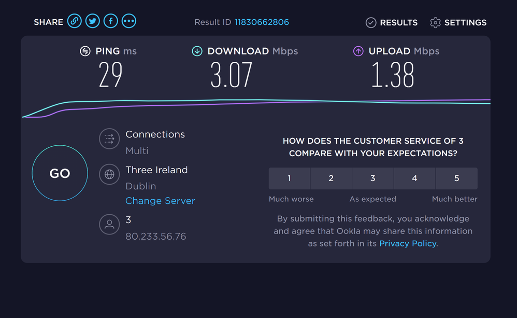The image size is (517, 318).
Task: Click the Connections multi icon
Action: pos(109,139)
